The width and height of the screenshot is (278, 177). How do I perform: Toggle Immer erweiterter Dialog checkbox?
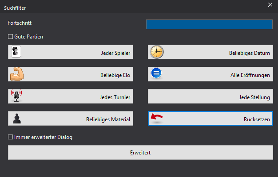(x=11, y=137)
